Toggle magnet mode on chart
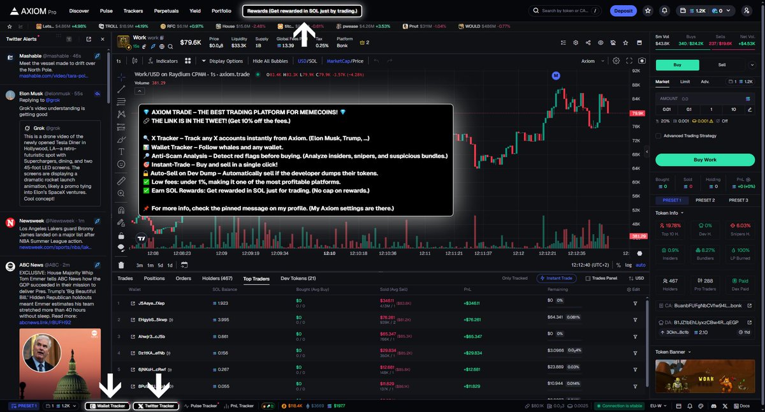765x412 pixels. (121, 210)
